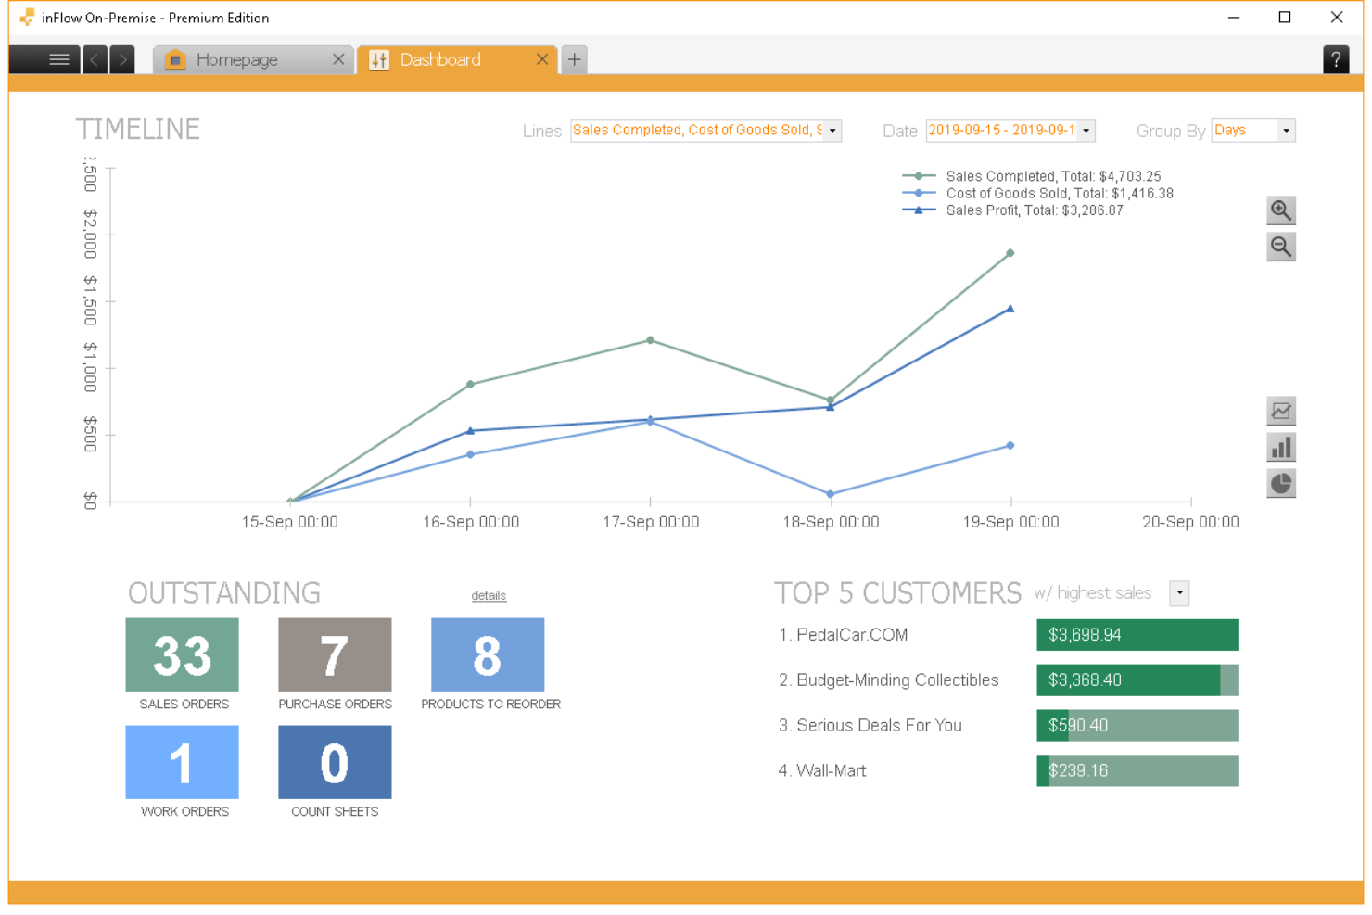Switch timeline to pie chart view
This screenshot has height=915, width=1372.
click(x=1280, y=484)
